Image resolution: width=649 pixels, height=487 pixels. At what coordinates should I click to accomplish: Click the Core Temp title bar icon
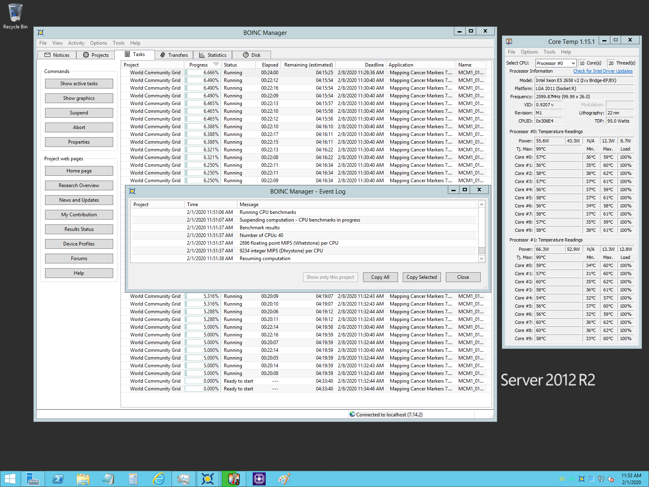[509, 41]
